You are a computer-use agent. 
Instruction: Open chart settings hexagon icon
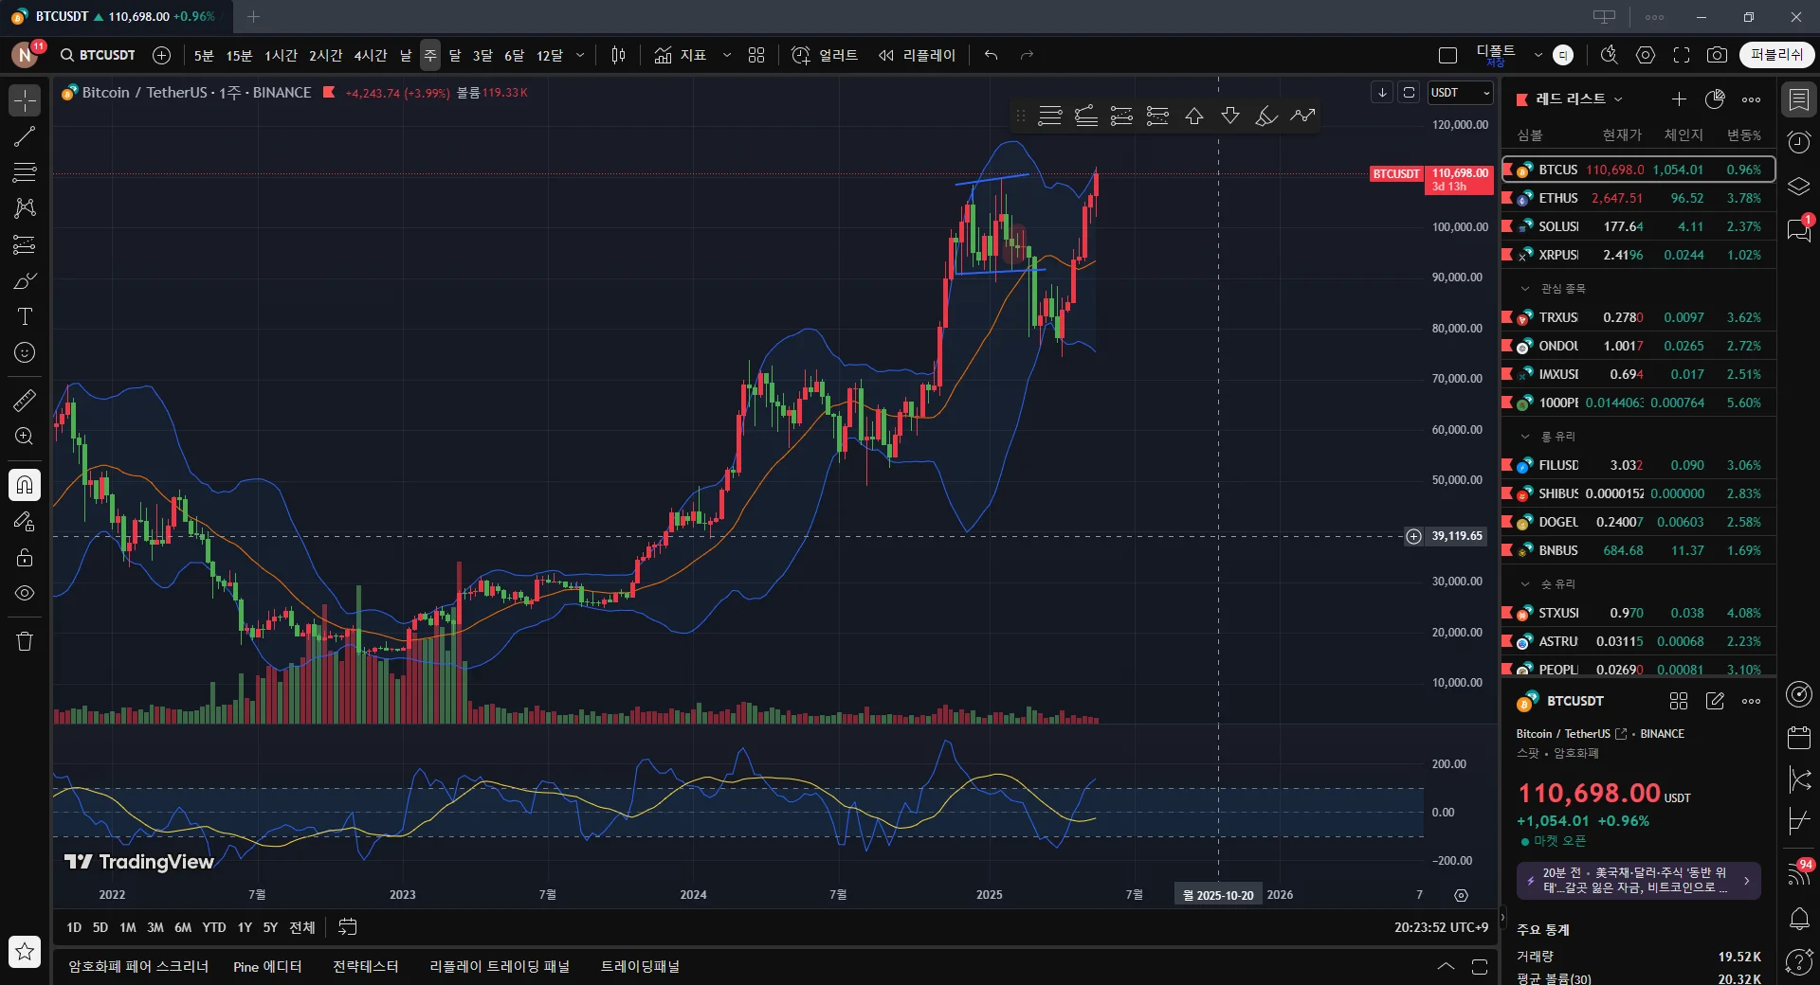point(1646,55)
